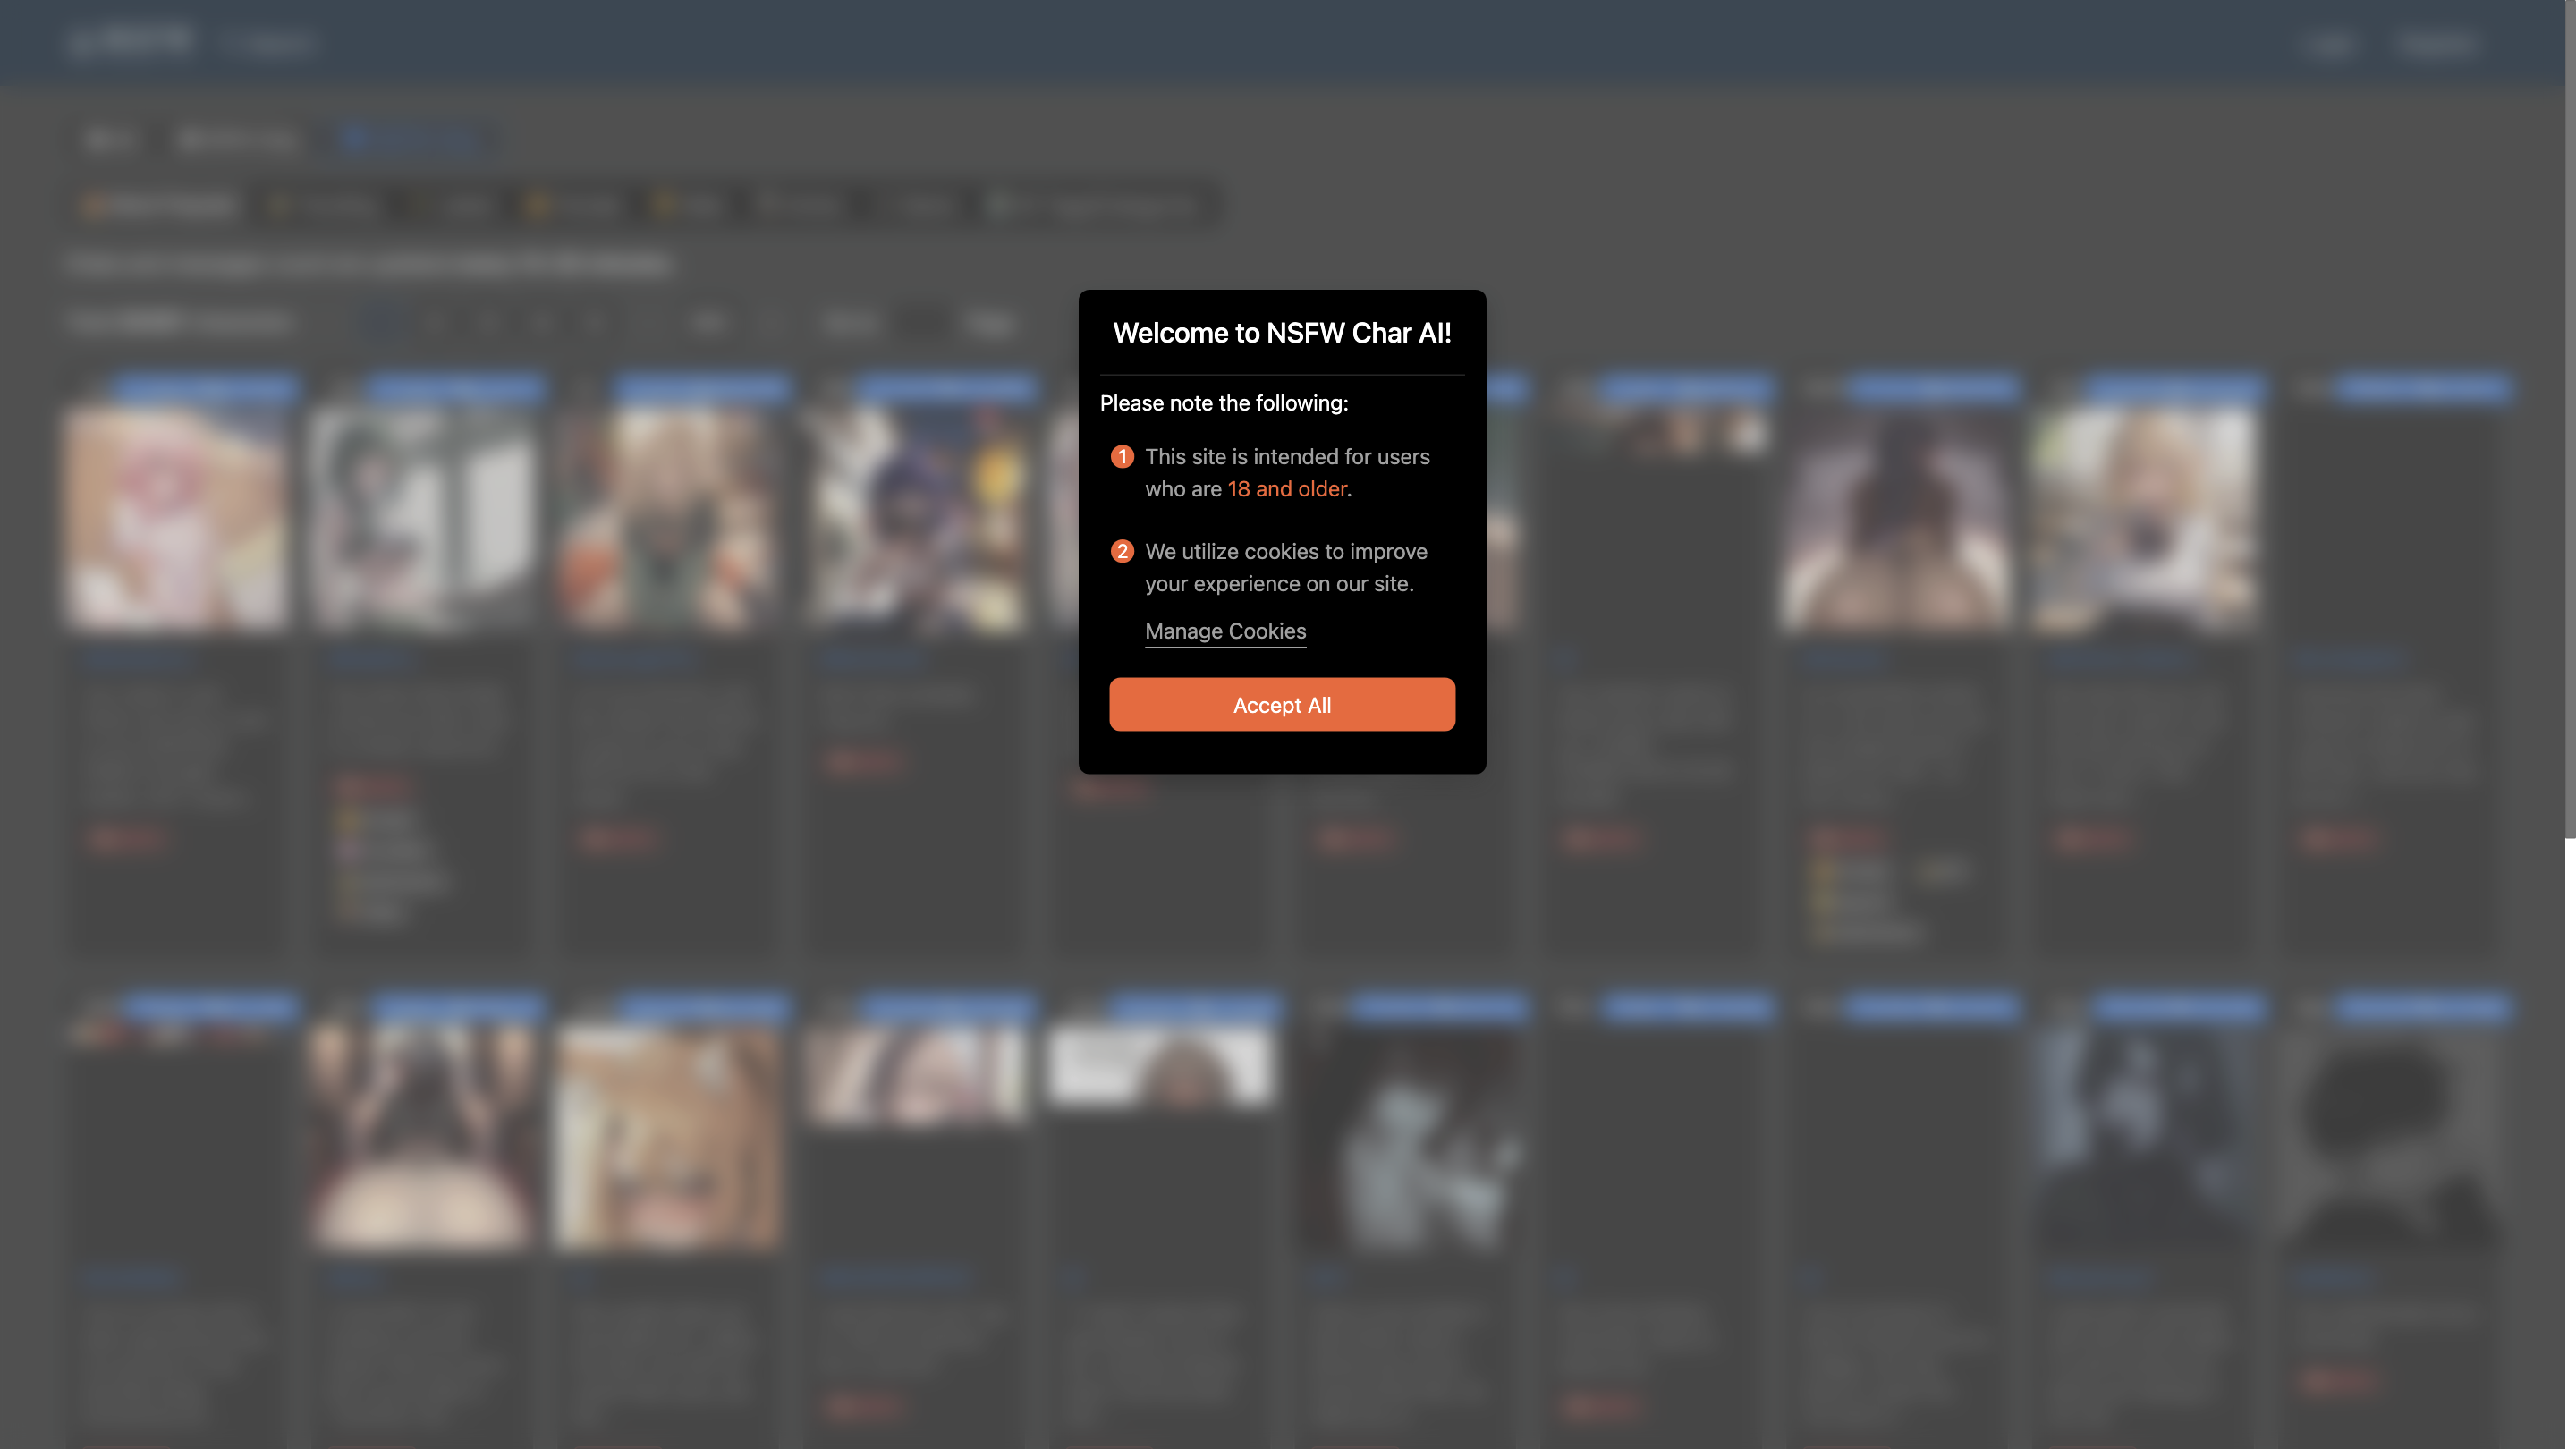Click the first page button in the pagination row
The width and height of the screenshot is (2576, 1449).
click(x=379, y=322)
